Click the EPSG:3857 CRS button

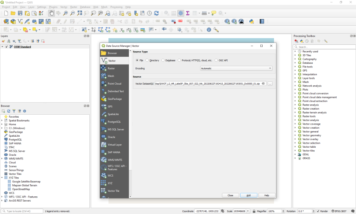(339, 211)
